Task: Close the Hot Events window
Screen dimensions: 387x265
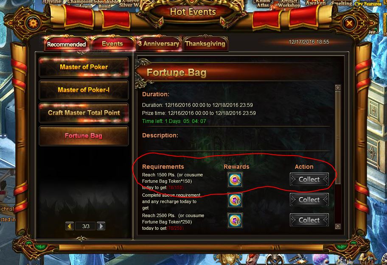Action: tap(349, 23)
